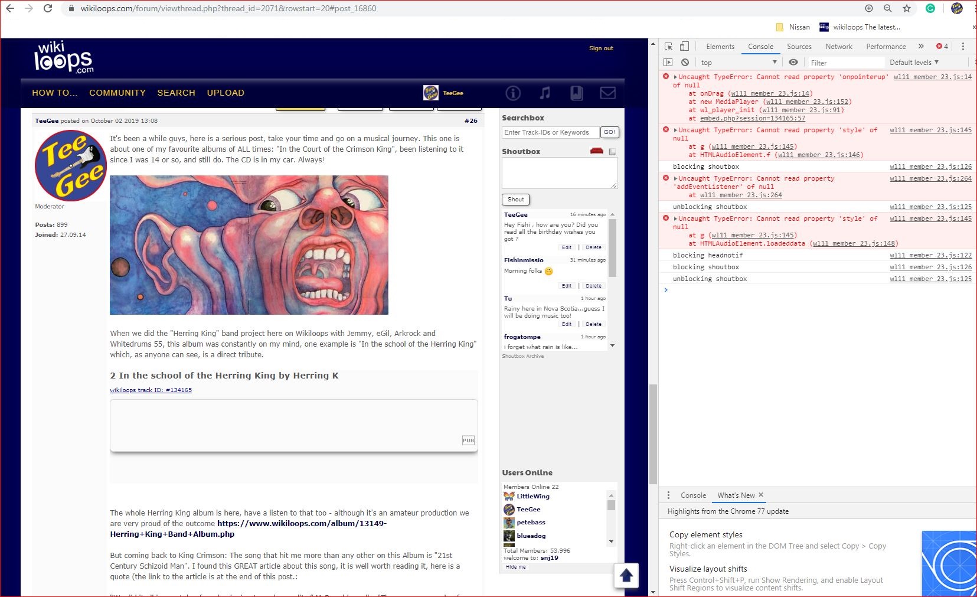Open the music note icon in the site header
The height and width of the screenshot is (597, 977).
click(x=545, y=93)
